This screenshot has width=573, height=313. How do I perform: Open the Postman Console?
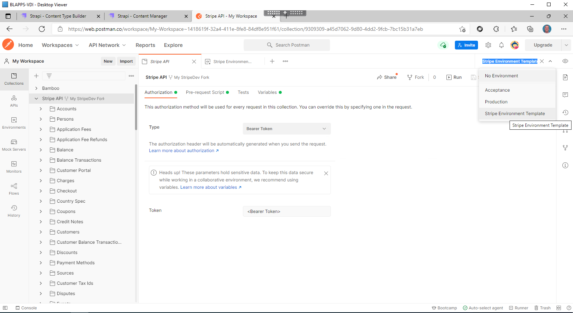pos(26,308)
